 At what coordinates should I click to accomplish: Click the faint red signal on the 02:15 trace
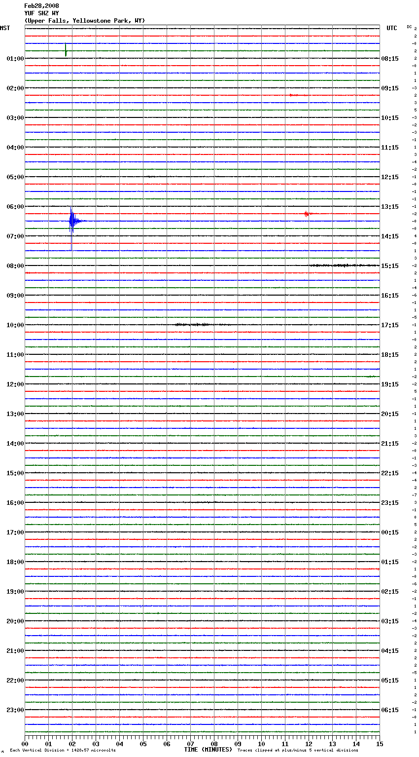point(297,95)
